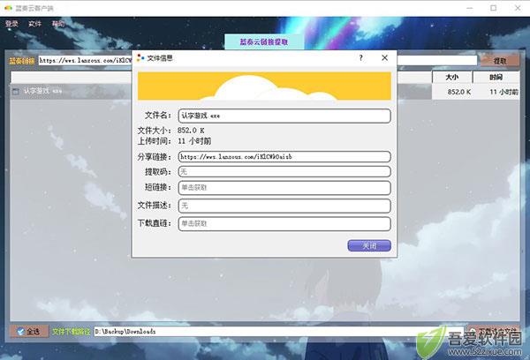Click the 852.0 K size cell in file list
Viewport: 530px width, 360px height.
tap(452, 92)
